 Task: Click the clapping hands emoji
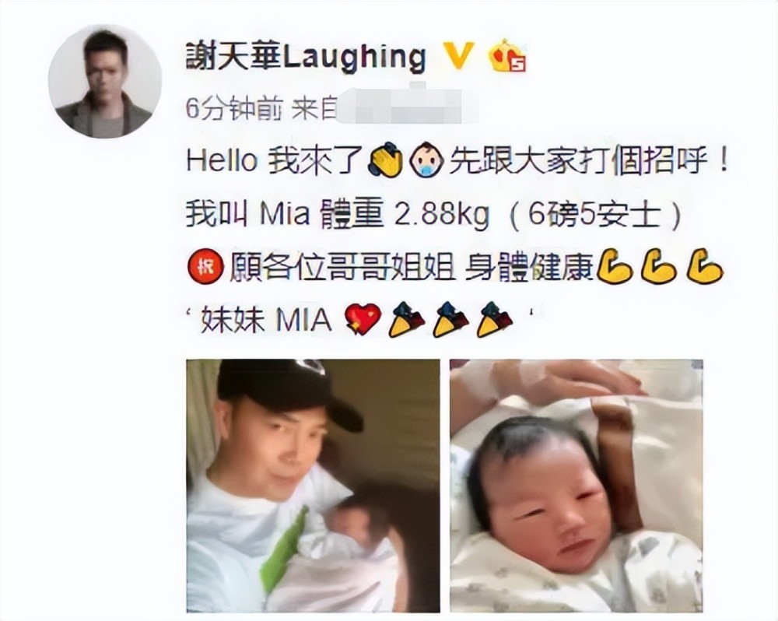[x=385, y=160]
